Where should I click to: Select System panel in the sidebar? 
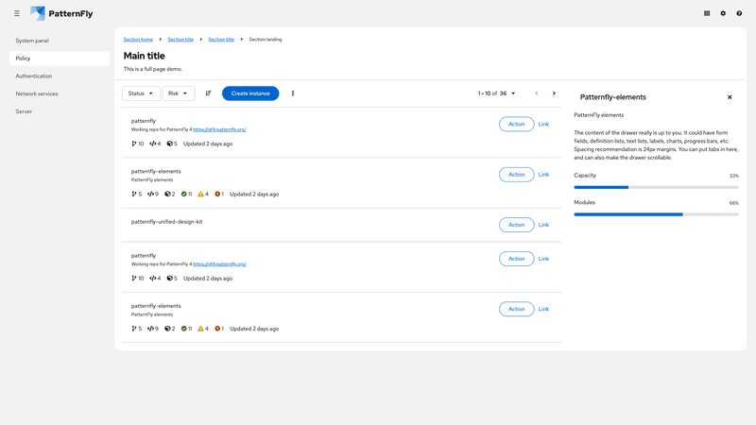coord(32,41)
